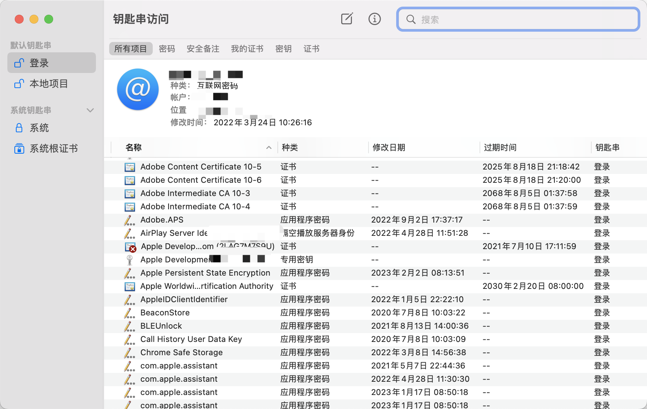Click com.apple.assistant dated 2021年5月7日
647x409 pixels.
pos(179,366)
